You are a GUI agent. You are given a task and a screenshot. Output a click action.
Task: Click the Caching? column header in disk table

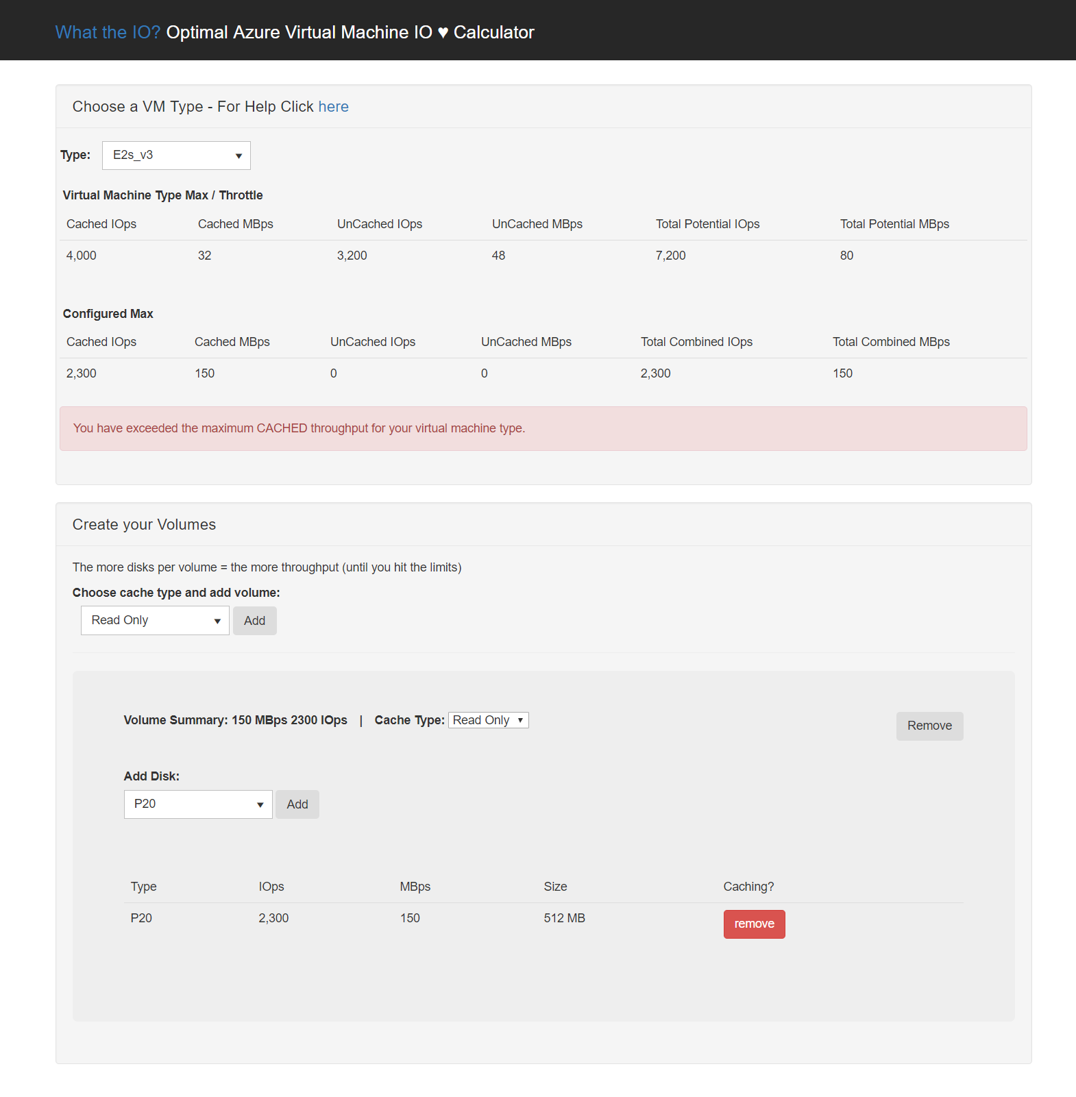[x=748, y=887]
